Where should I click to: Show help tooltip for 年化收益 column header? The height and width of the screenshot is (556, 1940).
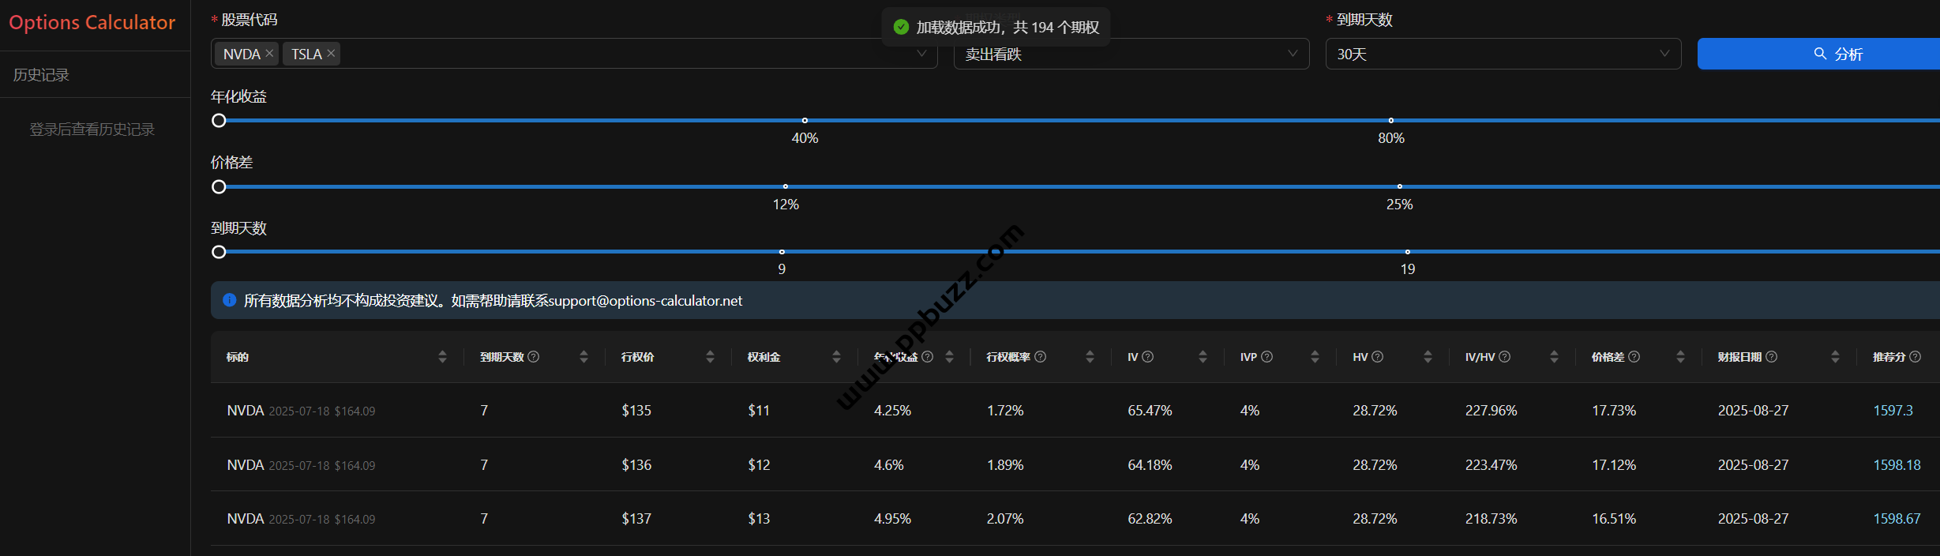click(x=928, y=357)
